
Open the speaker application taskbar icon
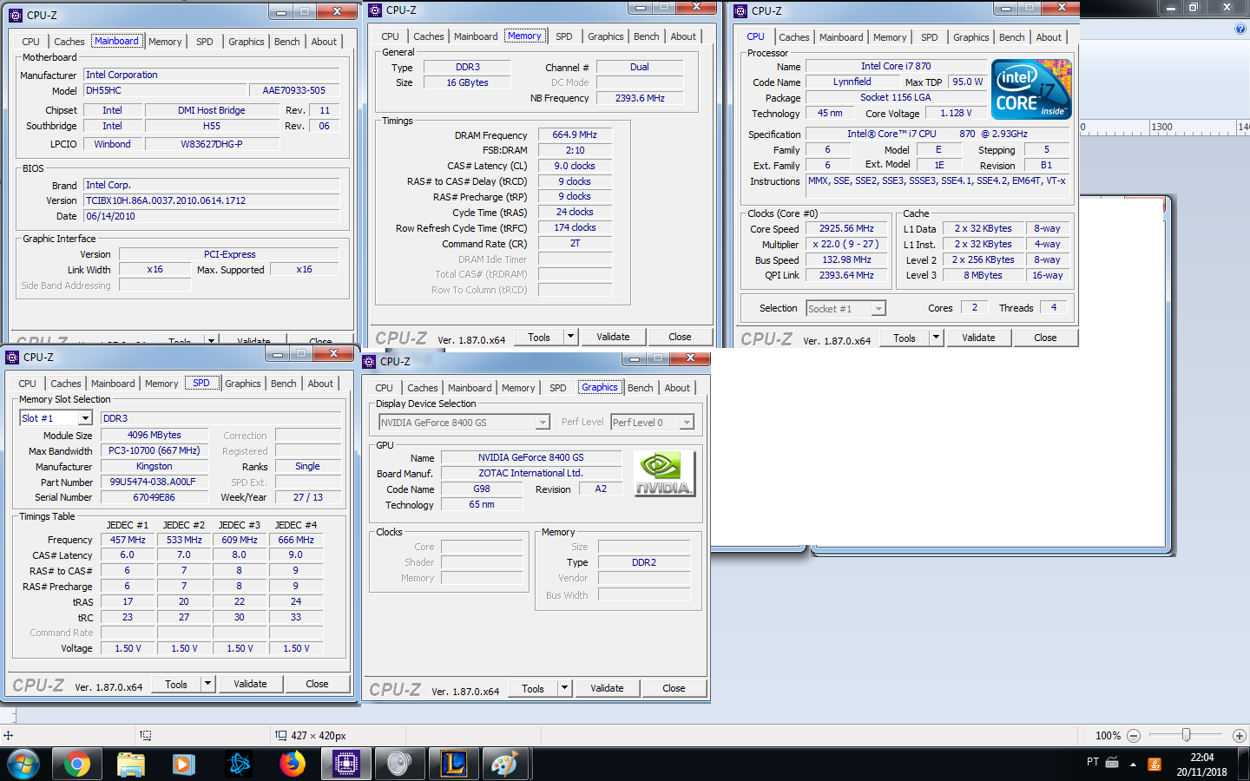399,764
